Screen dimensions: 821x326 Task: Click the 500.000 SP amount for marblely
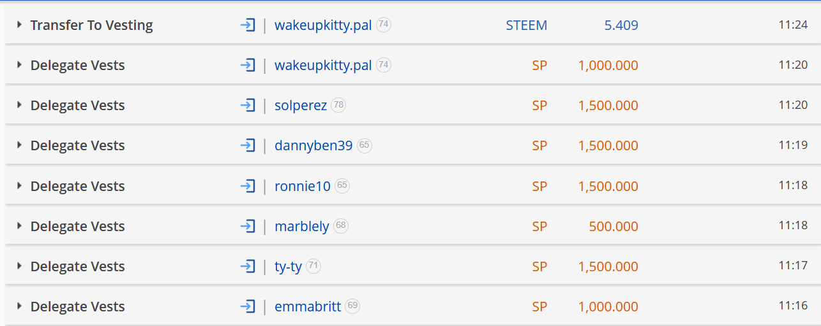[x=614, y=227]
